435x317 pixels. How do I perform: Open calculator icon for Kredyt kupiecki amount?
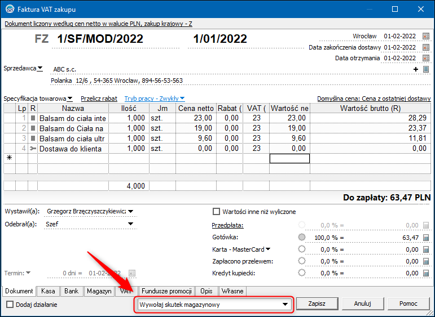tap(426, 273)
